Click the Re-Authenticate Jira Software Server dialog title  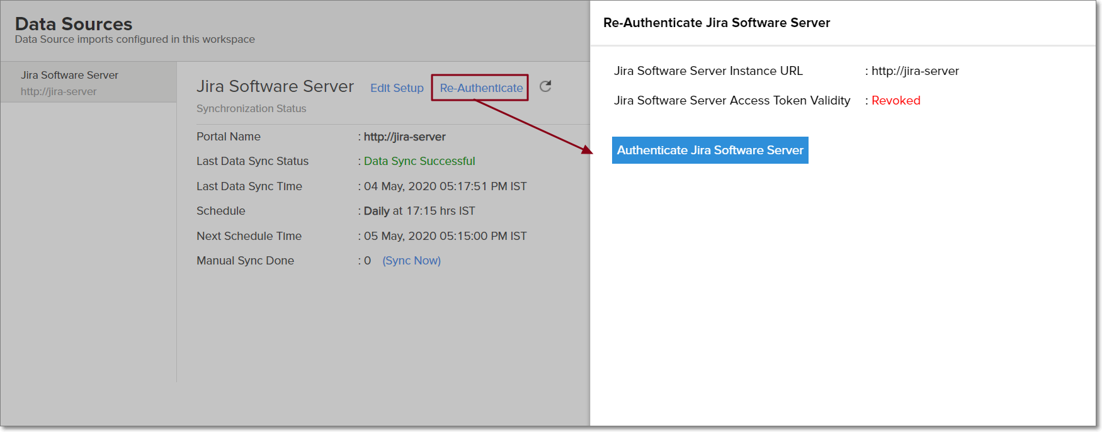pos(717,23)
